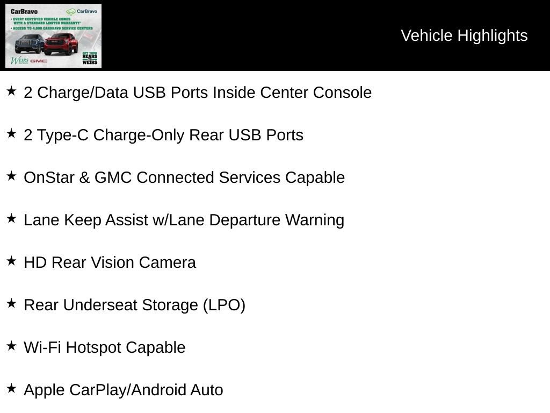This screenshot has height=413, width=550.
Task: Click star next to Apple CarPlay/Android Auto
Action: point(12,388)
